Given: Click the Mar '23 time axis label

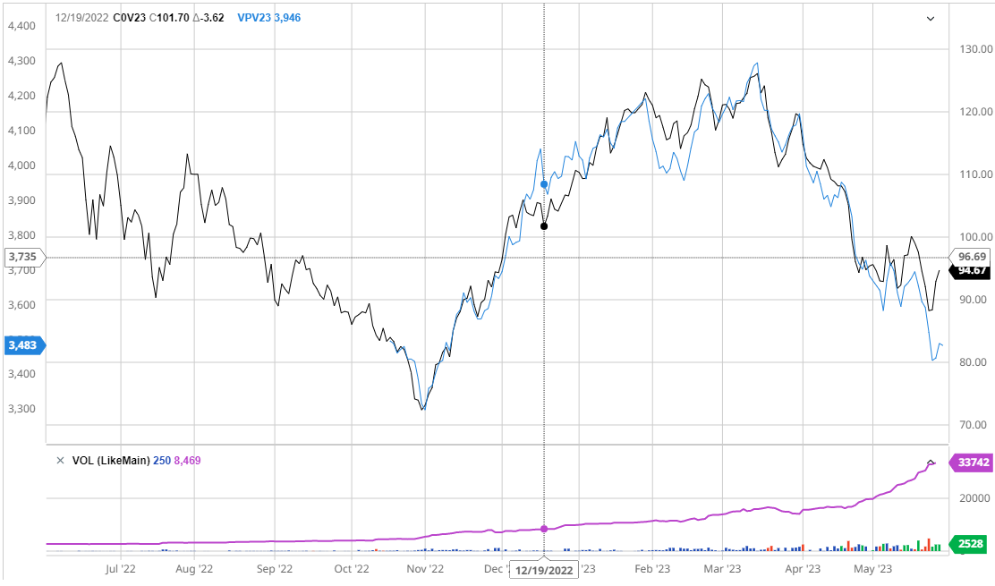Looking at the screenshot, I should point(721,568).
